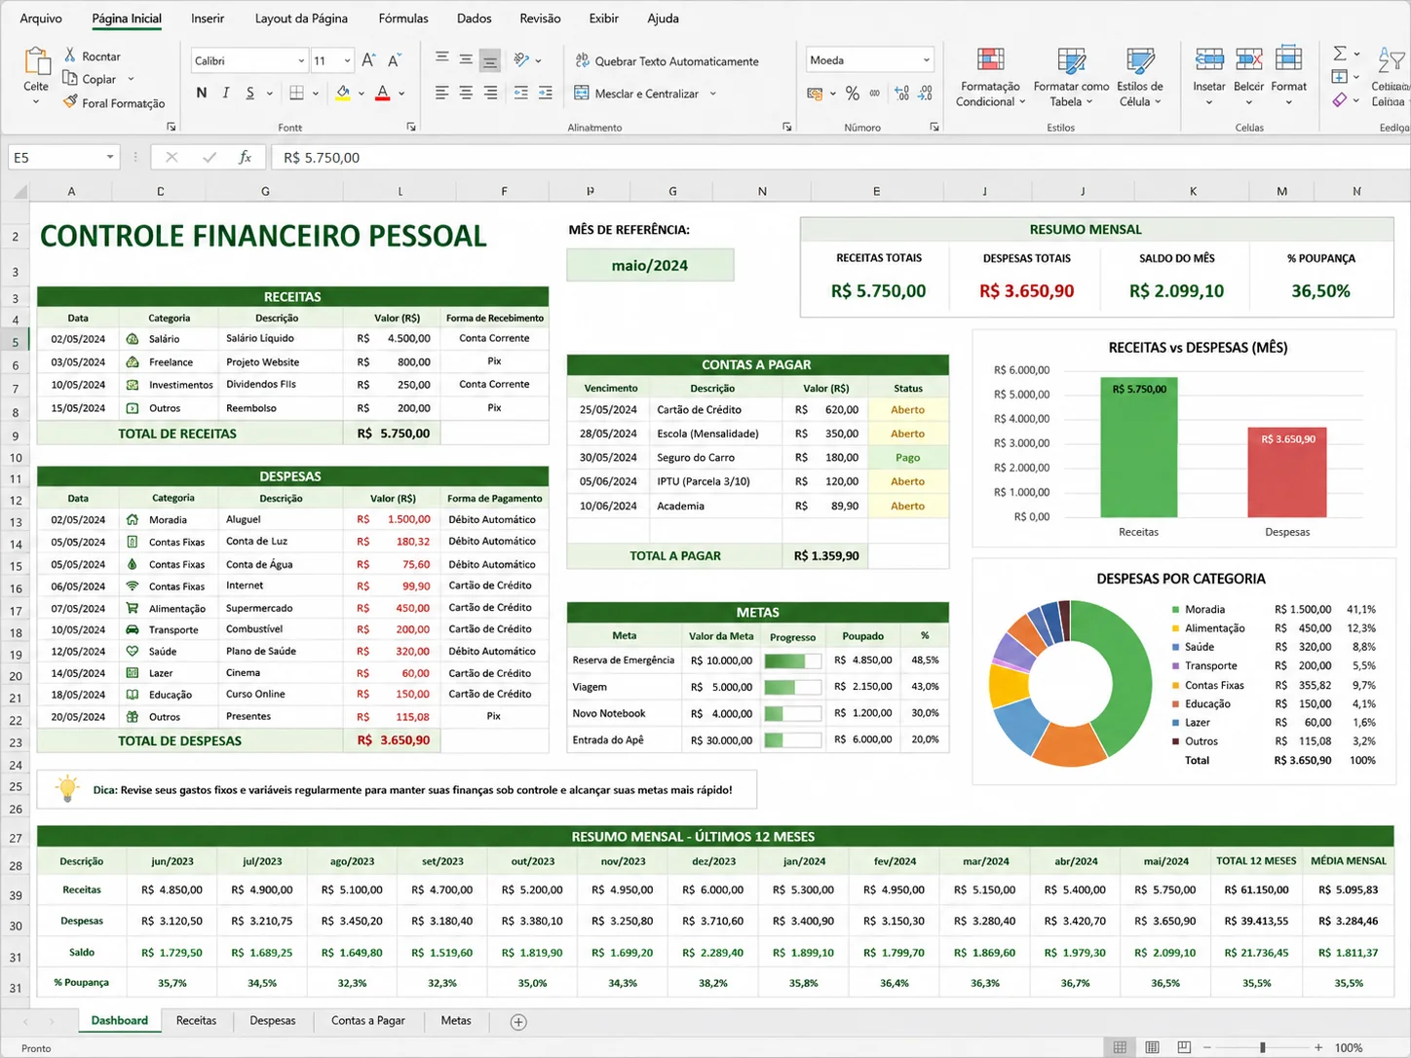This screenshot has height=1058, width=1411.
Task: Click Formatação Condicional button
Action: point(991,76)
